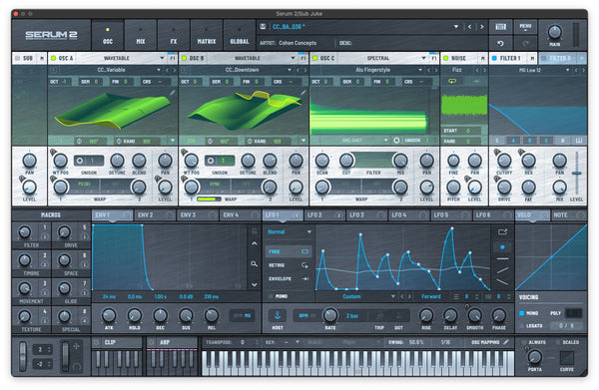Toggle the LFO TRIP triplet icon
The image size is (599, 390).
379,315
